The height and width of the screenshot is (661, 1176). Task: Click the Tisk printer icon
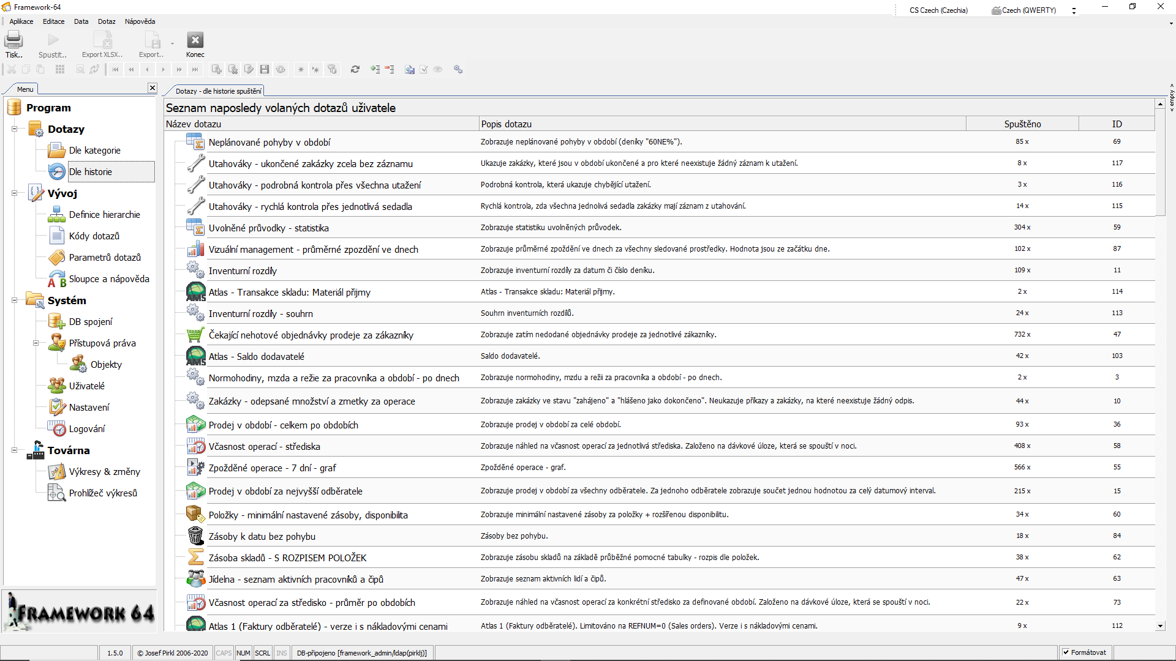tap(13, 40)
